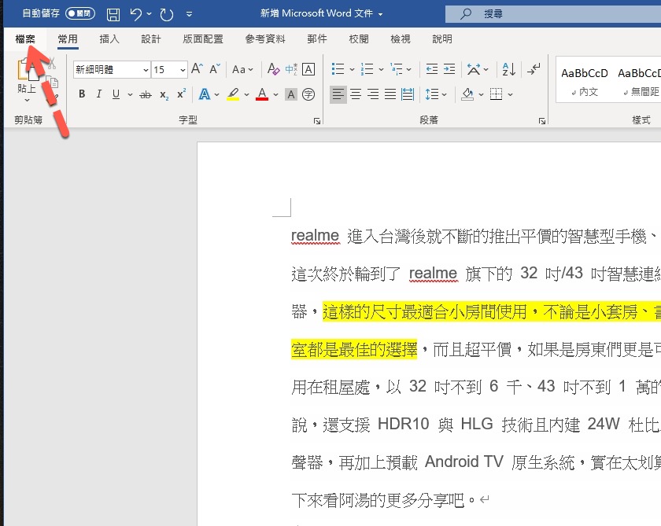Click the Increase Indent icon
661x526 pixels.
(x=449, y=70)
